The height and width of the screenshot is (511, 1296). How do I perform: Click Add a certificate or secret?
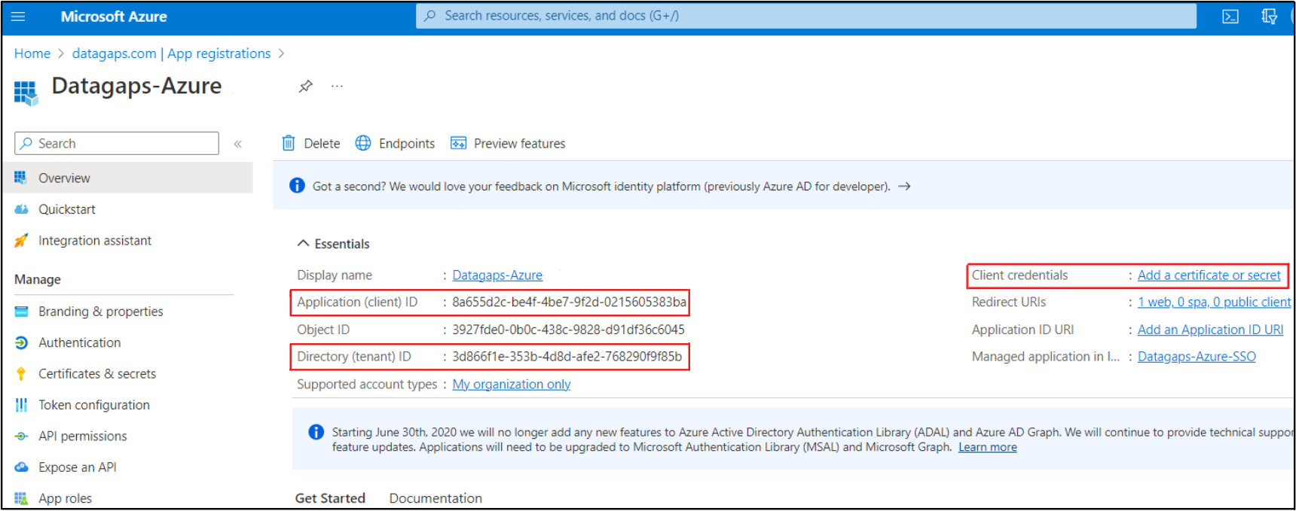(x=1209, y=275)
